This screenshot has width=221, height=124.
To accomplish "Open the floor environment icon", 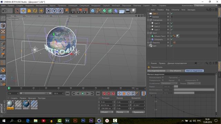I will tap(122, 11).
